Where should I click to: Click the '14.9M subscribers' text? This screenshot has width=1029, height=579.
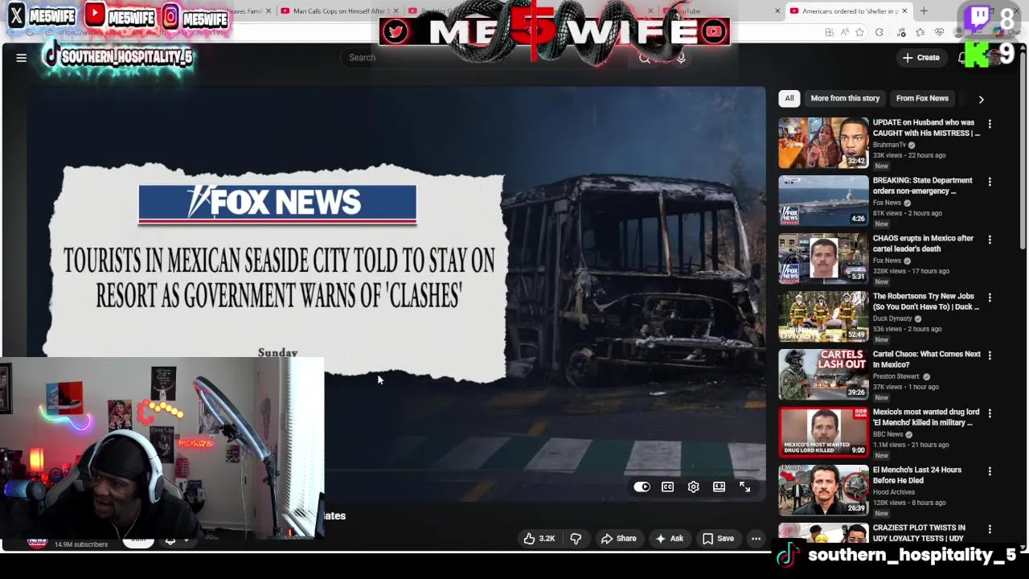pos(81,544)
